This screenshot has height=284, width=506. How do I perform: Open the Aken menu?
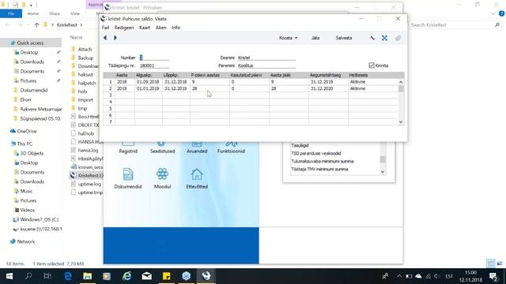pyautogui.click(x=160, y=28)
